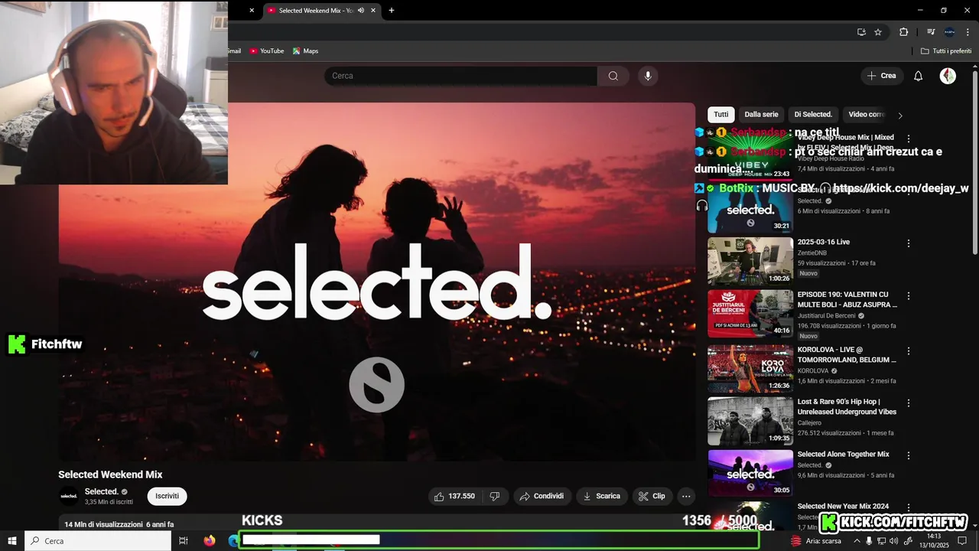The height and width of the screenshot is (551, 979).
Task: Open a new browser tab
Action: point(392,11)
